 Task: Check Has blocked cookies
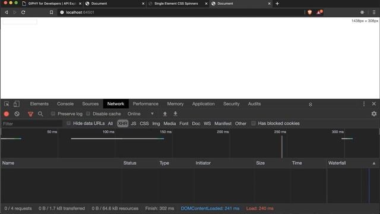[x=254, y=123]
